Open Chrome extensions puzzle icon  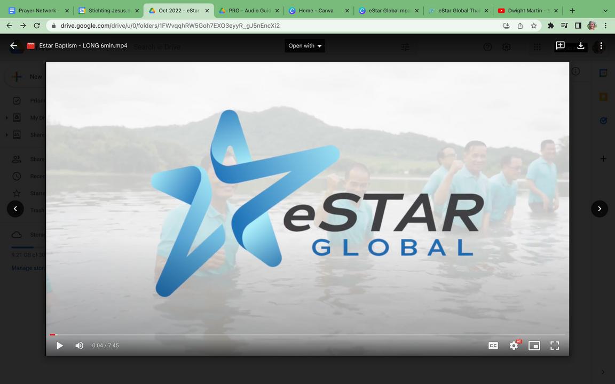click(551, 26)
